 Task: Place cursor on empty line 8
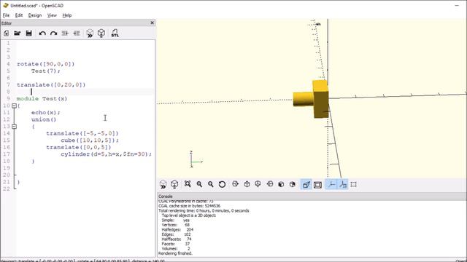[x=85, y=92]
